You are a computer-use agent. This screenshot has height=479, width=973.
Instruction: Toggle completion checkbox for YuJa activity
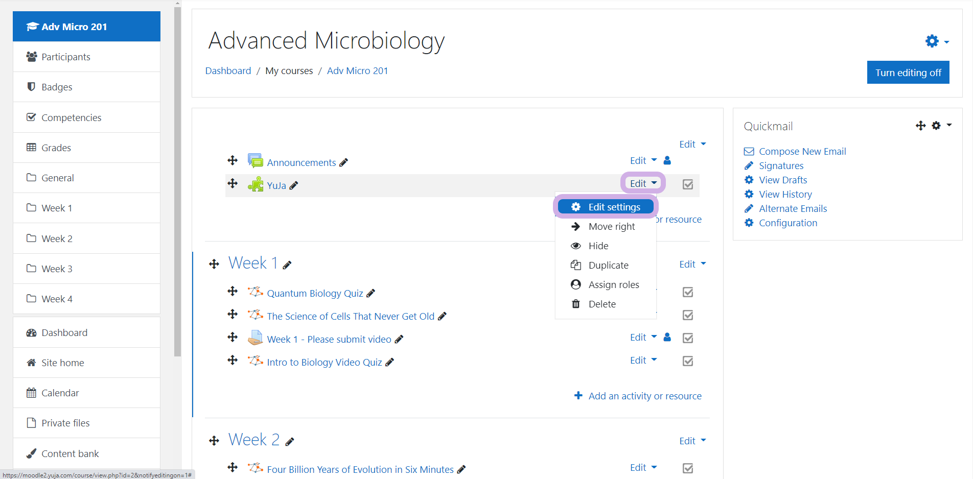click(x=688, y=184)
